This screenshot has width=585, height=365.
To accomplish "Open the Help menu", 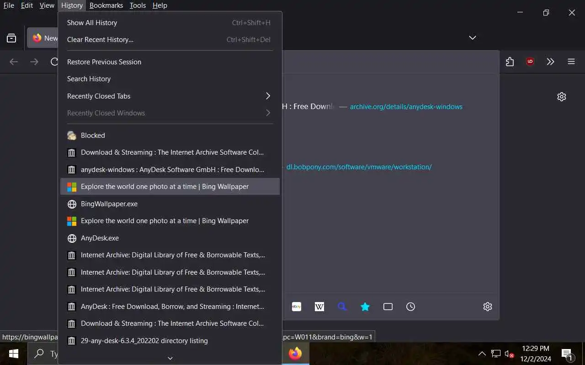I will pyautogui.click(x=160, y=5).
